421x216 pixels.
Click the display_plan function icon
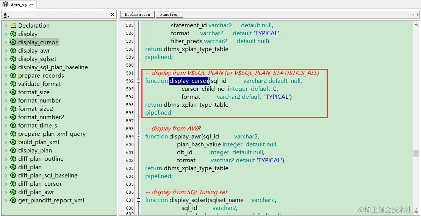(x=13, y=150)
